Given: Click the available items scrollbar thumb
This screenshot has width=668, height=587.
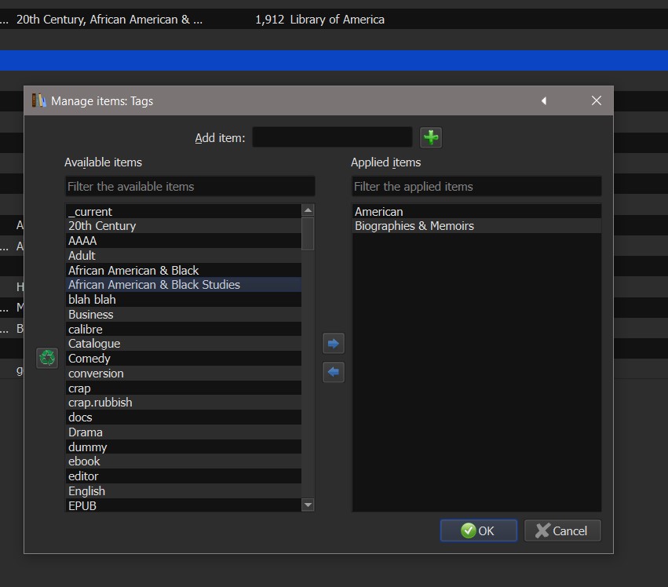Looking at the screenshot, I should click(x=308, y=234).
